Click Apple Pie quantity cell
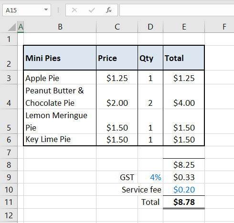The width and height of the screenshot is (234, 223). [150, 78]
